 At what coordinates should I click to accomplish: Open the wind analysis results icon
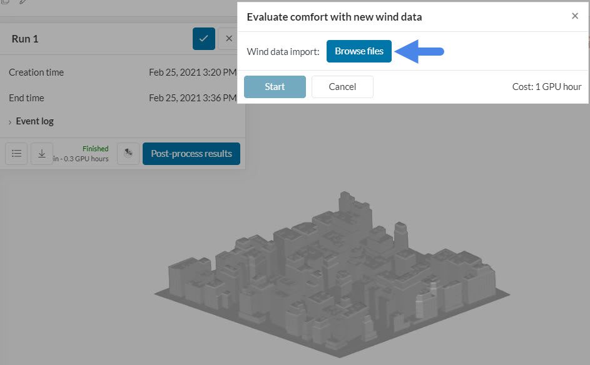click(128, 153)
